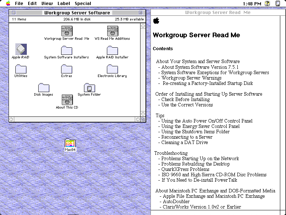Screen dimensions: 286x215
Task: Select the Disk Images folder
Action: pyautogui.click(x=44, y=87)
